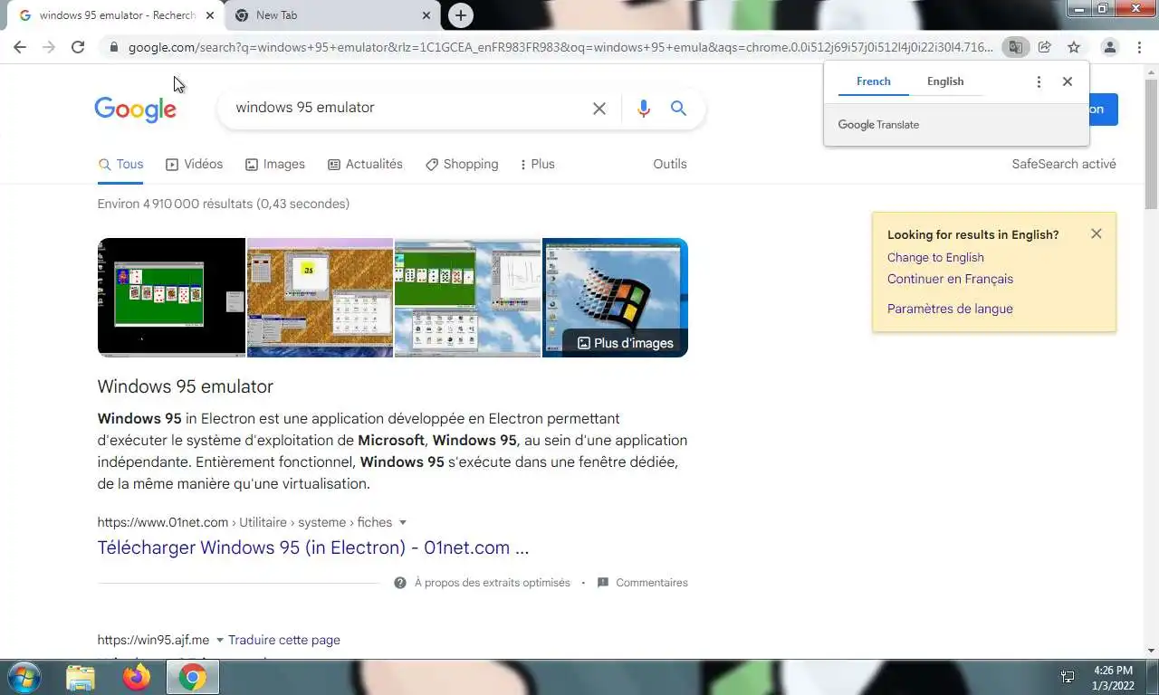Click the Show desktop strip on taskbar

[x=1153, y=677]
